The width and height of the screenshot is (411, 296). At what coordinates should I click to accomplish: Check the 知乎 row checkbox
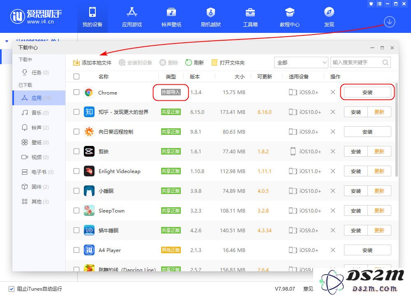click(x=76, y=112)
